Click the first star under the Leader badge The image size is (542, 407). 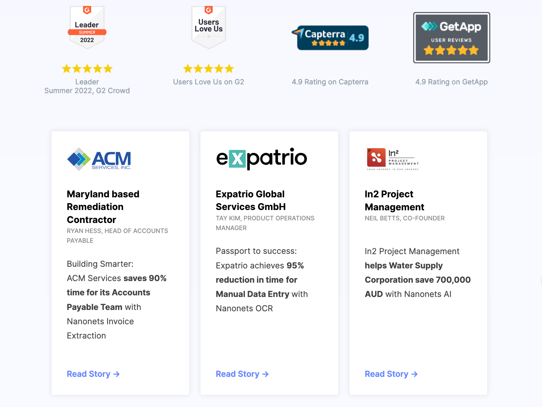(66, 68)
